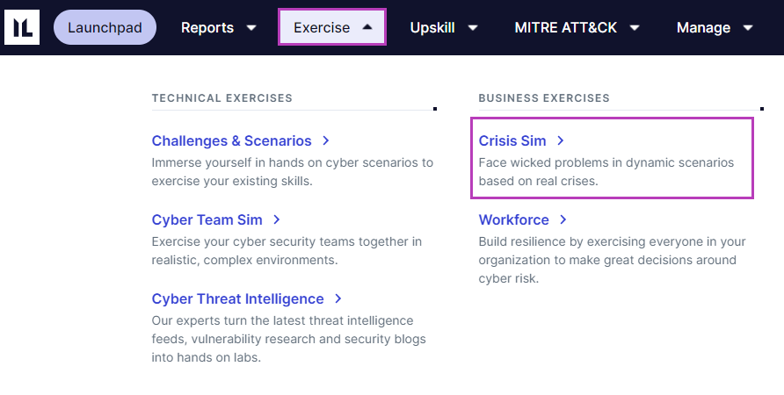The height and width of the screenshot is (395, 784).
Task: Open the Workforce exercises link
Action: (x=513, y=219)
